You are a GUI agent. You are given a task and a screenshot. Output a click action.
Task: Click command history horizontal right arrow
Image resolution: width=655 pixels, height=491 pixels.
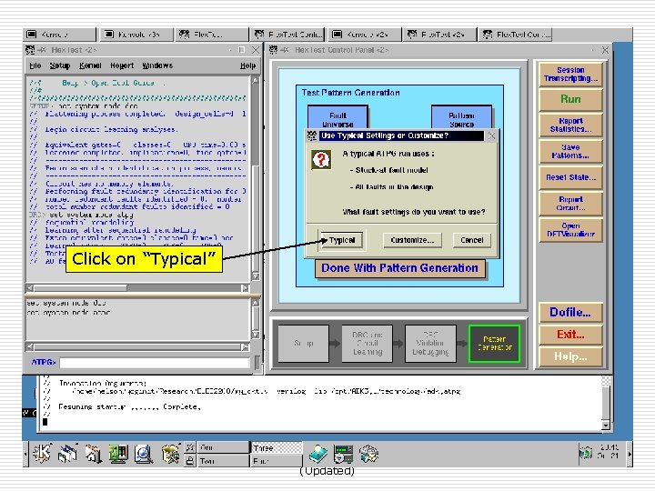click(246, 347)
